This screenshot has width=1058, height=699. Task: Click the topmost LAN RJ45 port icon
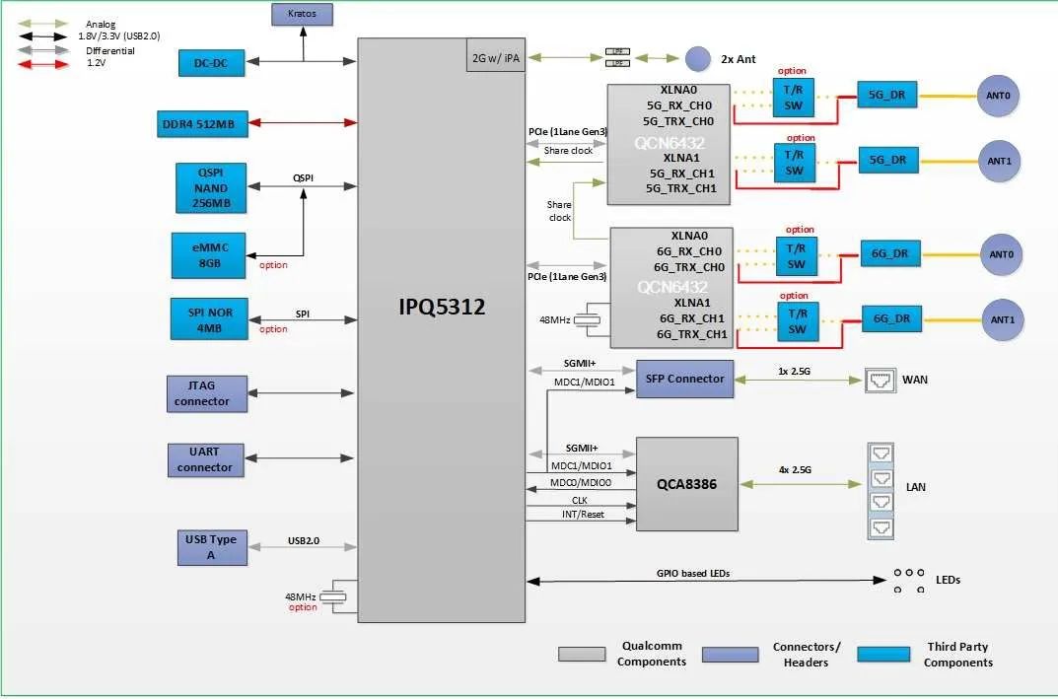point(881,454)
